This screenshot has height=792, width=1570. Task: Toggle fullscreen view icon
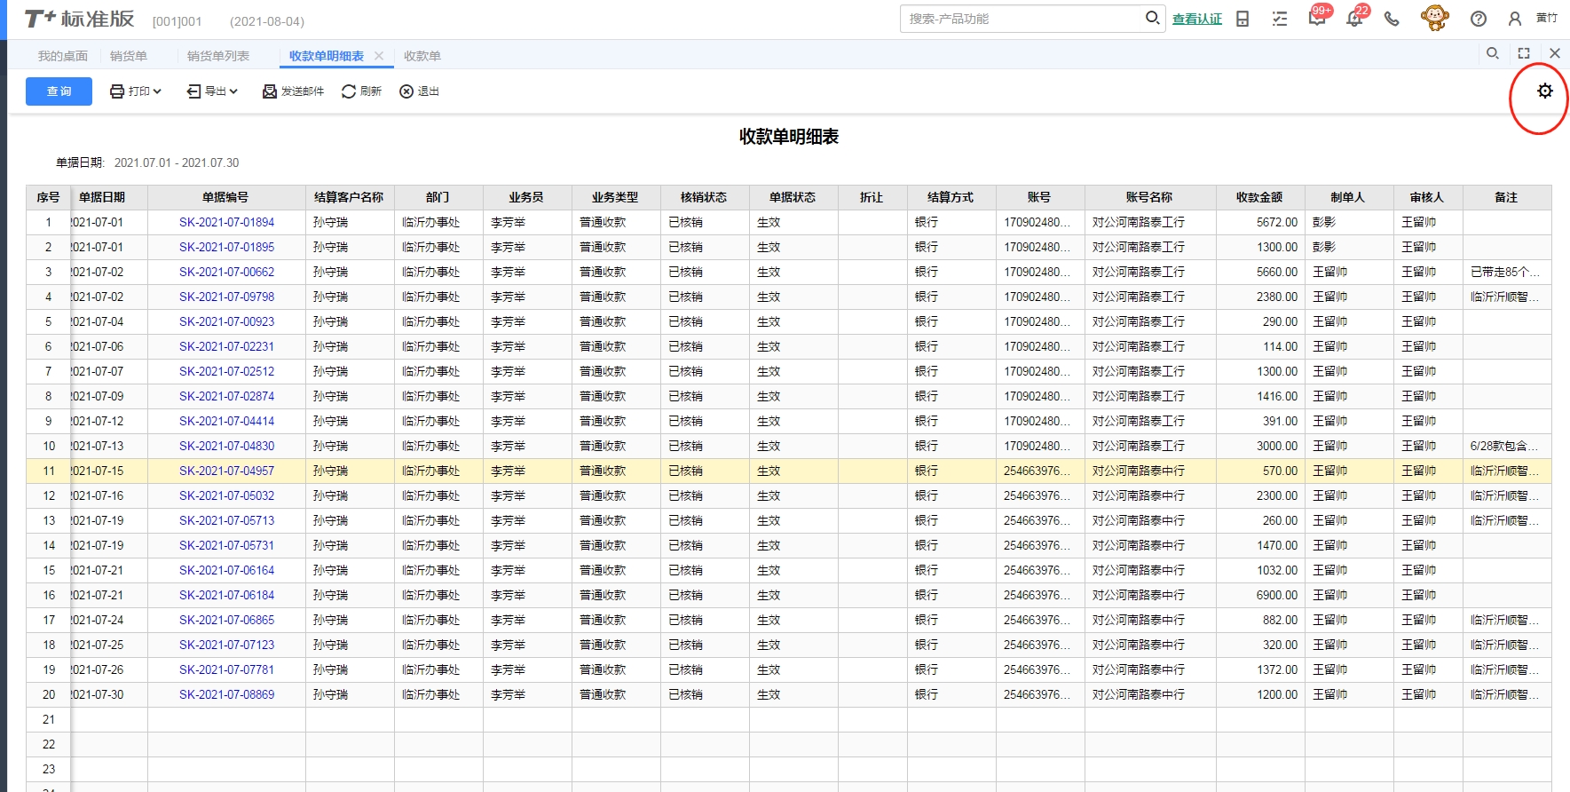coord(1524,53)
